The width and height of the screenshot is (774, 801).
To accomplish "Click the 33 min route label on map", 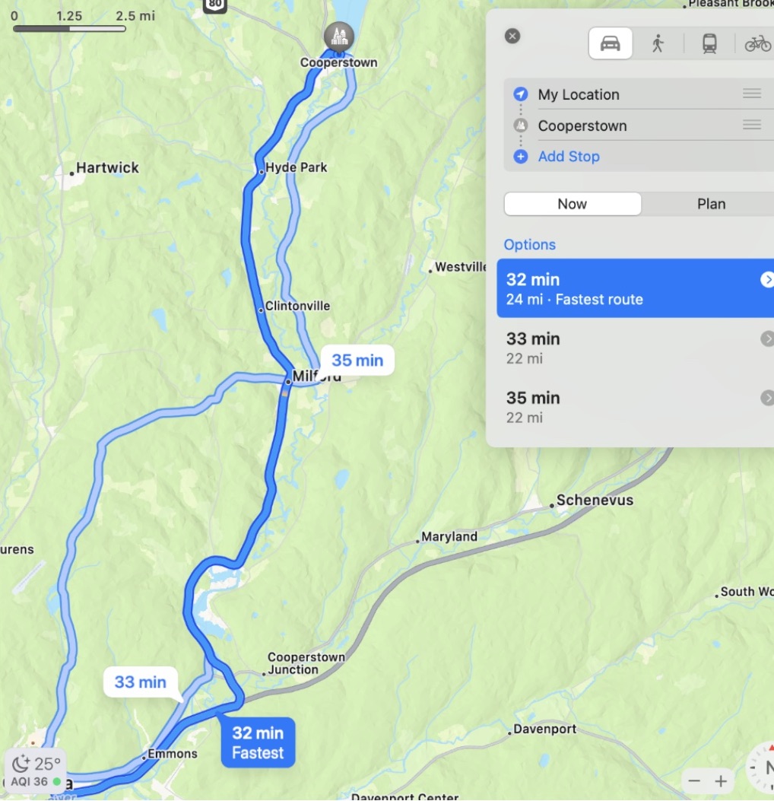I will click(141, 682).
